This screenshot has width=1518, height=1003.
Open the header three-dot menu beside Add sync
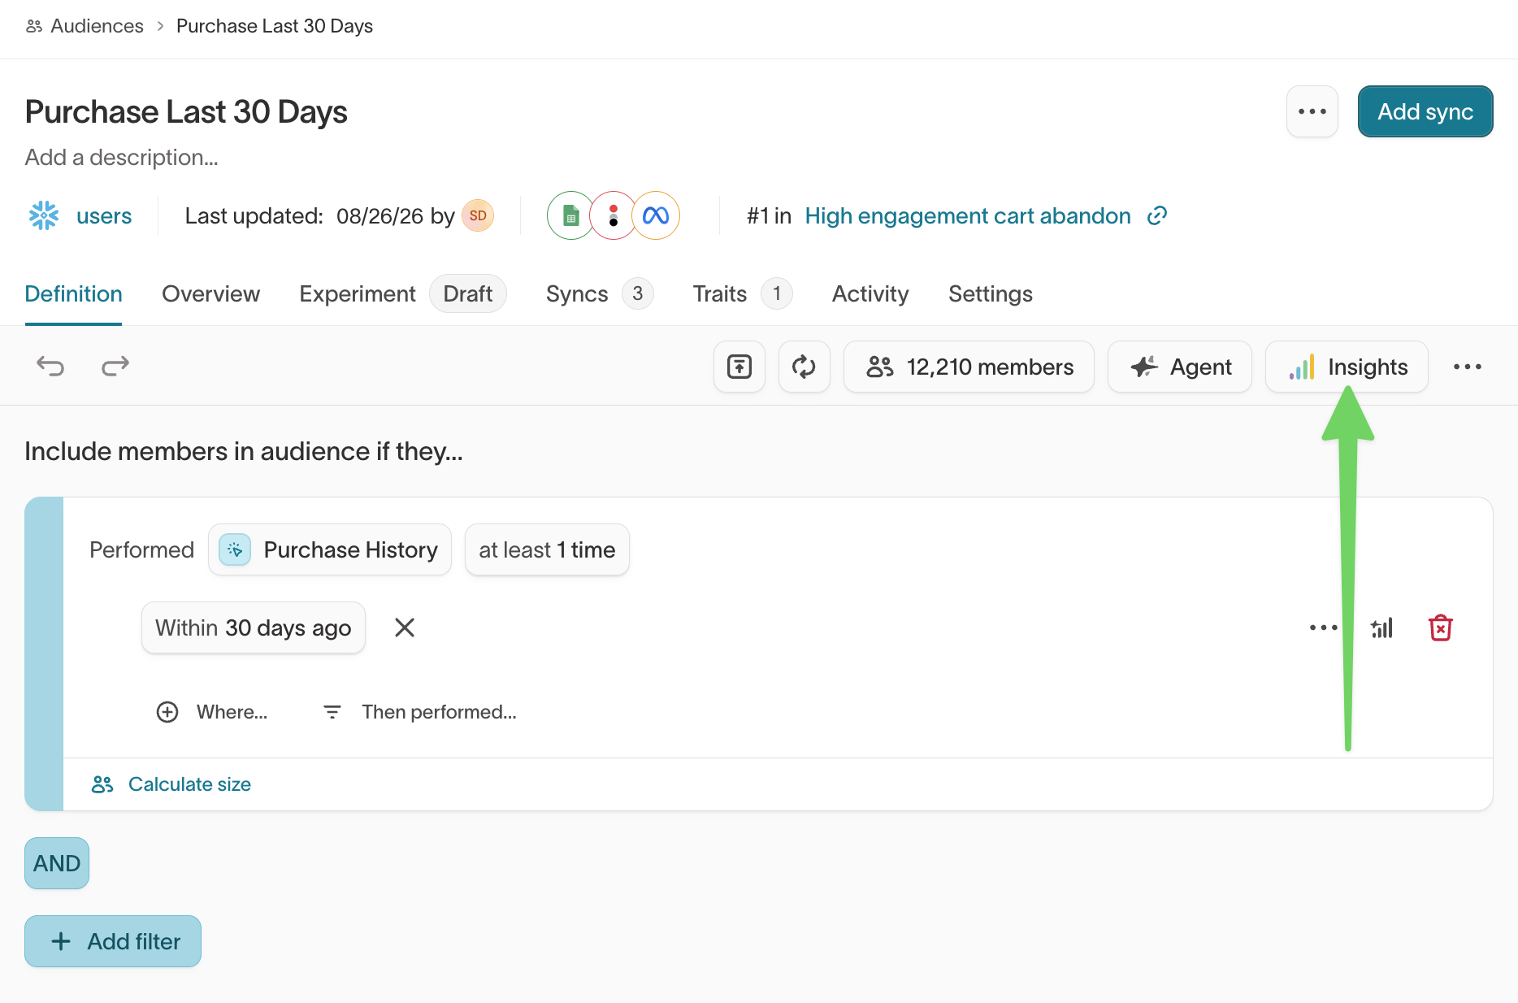[1312, 111]
